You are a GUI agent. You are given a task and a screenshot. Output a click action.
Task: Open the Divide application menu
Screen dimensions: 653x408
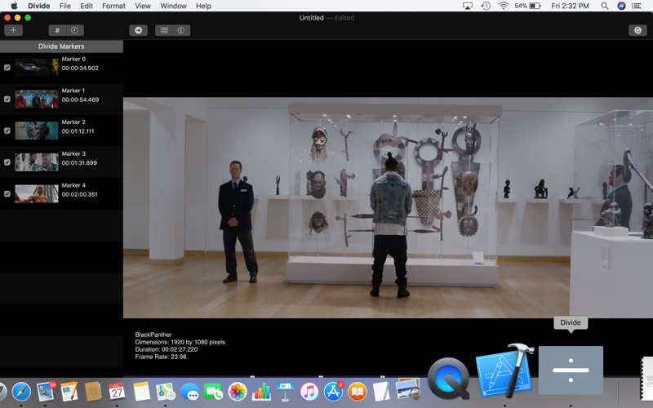[x=38, y=6]
